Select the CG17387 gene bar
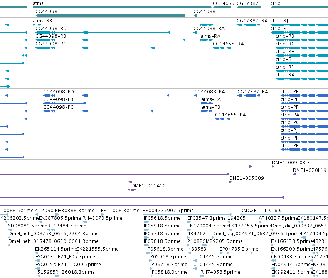Image resolution: width=328 pixels, height=278 pixels. pyautogui.click(x=249, y=7)
